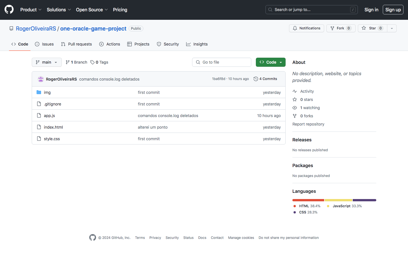The height and width of the screenshot is (257, 408).
Task: Click the yellow JavaScript segment of language bar
Action: tap(338, 200)
